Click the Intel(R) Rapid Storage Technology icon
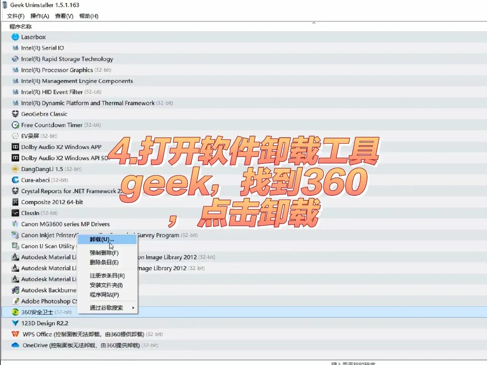This screenshot has height=365, width=487. [x=15, y=59]
